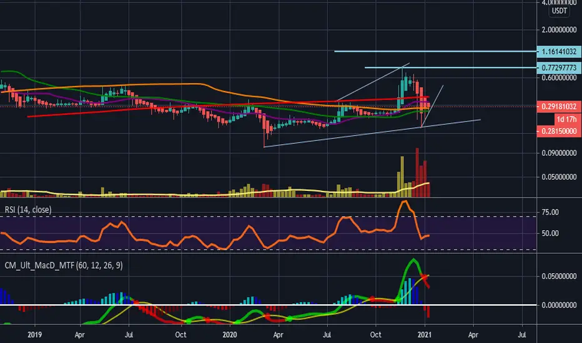The height and width of the screenshot is (343, 582).
Task: Click the MACD green line peak
Action: pyautogui.click(x=413, y=259)
